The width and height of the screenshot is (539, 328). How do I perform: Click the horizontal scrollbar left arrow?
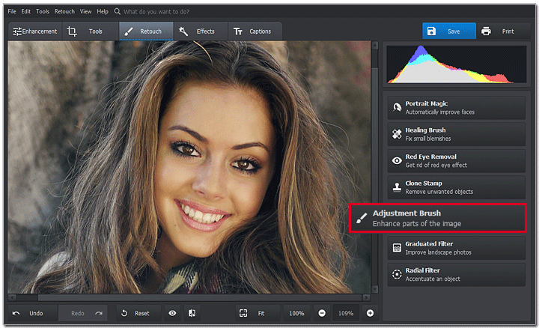[x=12, y=297]
